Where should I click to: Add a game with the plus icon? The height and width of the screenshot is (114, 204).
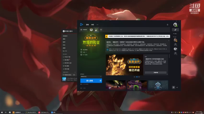coord(101,30)
